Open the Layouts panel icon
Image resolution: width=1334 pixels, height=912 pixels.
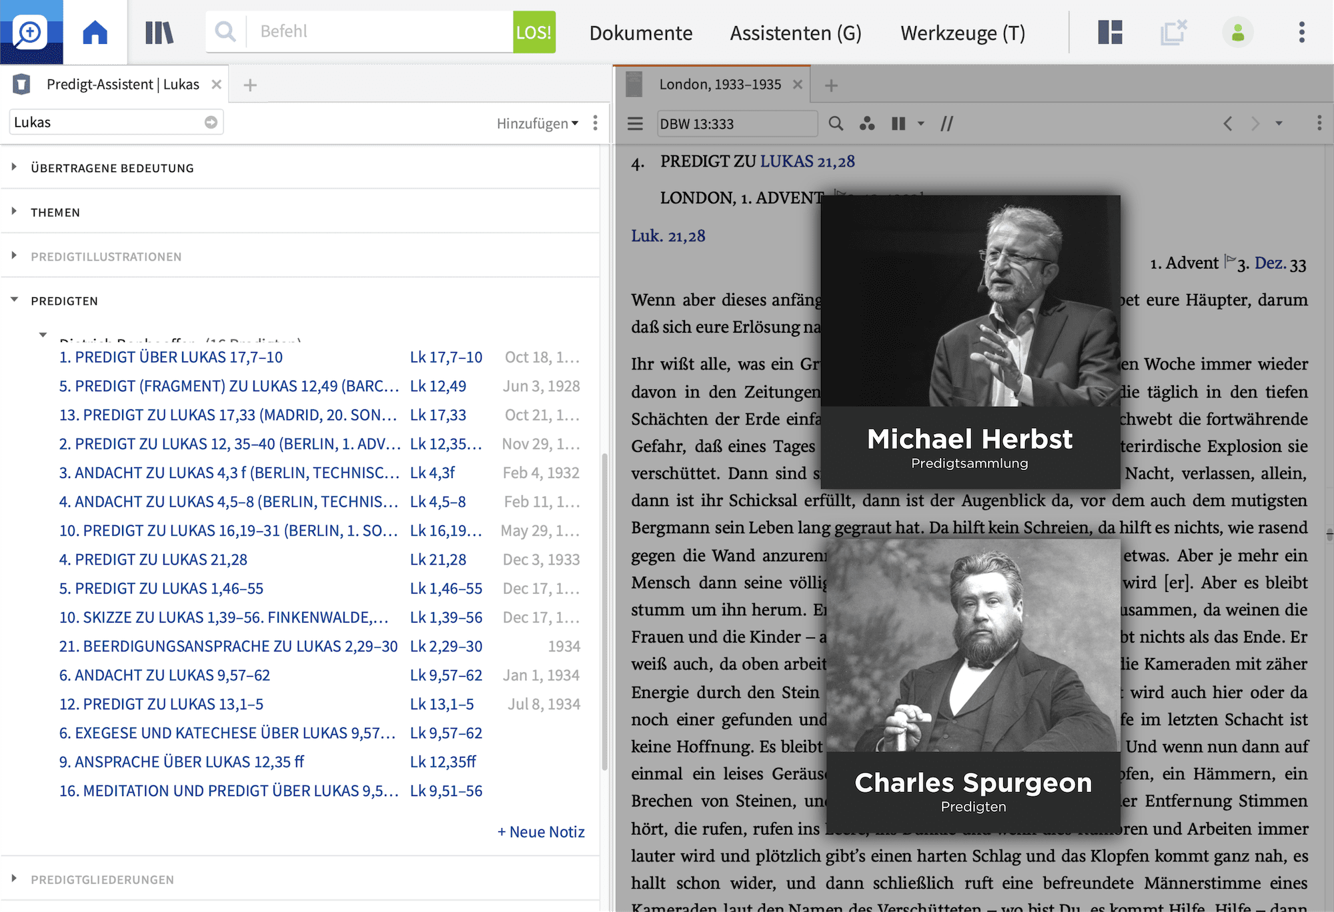coord(1110,32)
